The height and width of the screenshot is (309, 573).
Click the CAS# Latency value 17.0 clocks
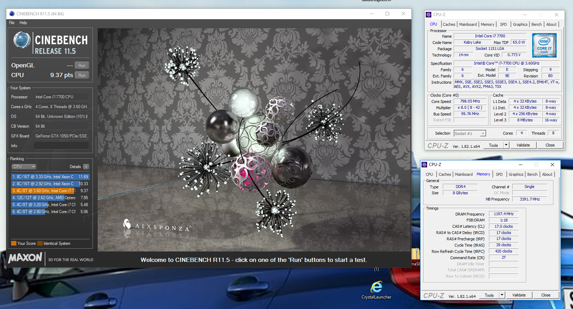504,227
